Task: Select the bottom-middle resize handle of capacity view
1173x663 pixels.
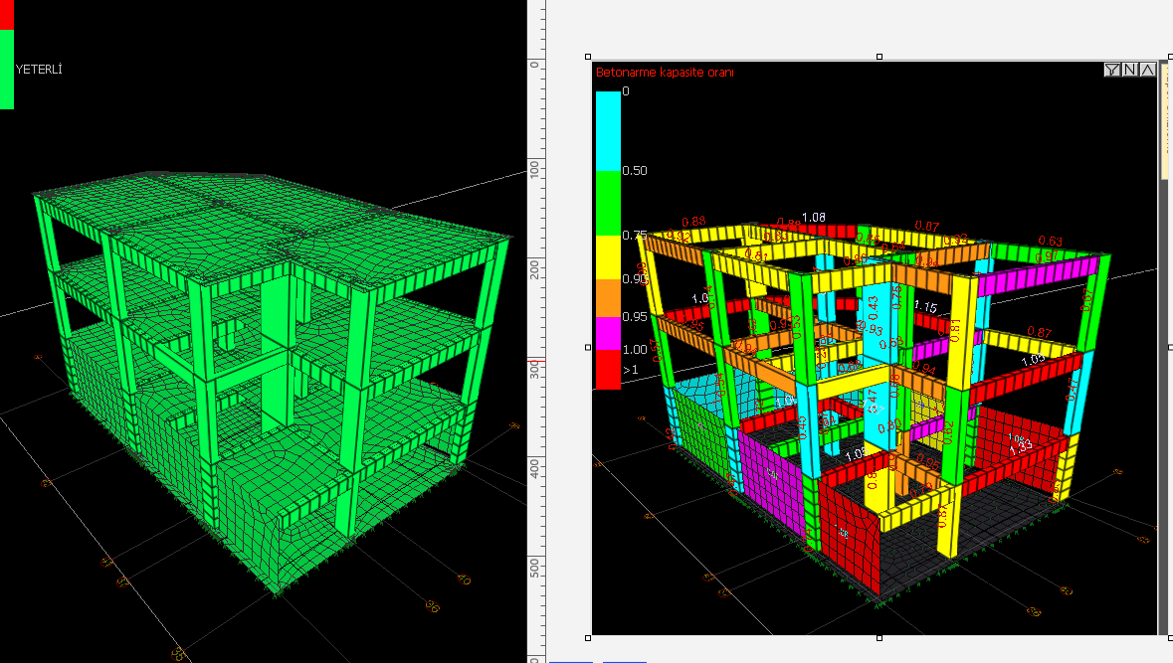Action: tap(879, 638)
